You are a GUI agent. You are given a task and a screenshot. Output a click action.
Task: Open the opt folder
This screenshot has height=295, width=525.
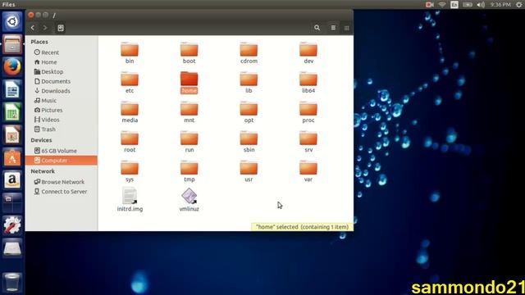pos(249,111)
